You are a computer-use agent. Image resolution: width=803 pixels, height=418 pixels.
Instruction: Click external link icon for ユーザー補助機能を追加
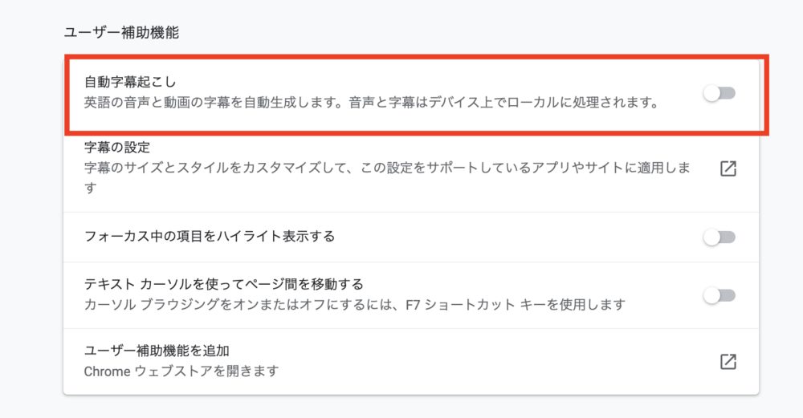click(728, 361)
